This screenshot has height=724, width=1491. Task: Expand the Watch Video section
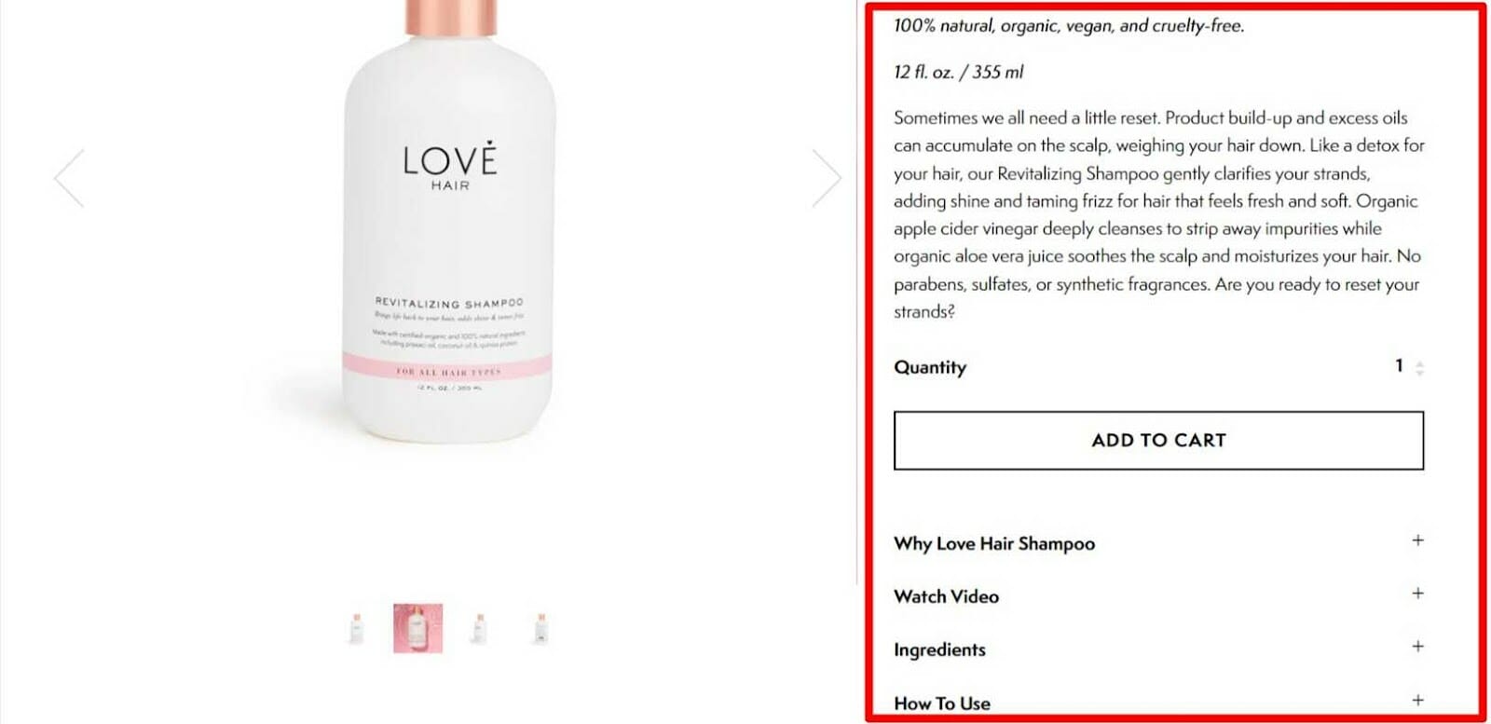[x=1158, y=596]
